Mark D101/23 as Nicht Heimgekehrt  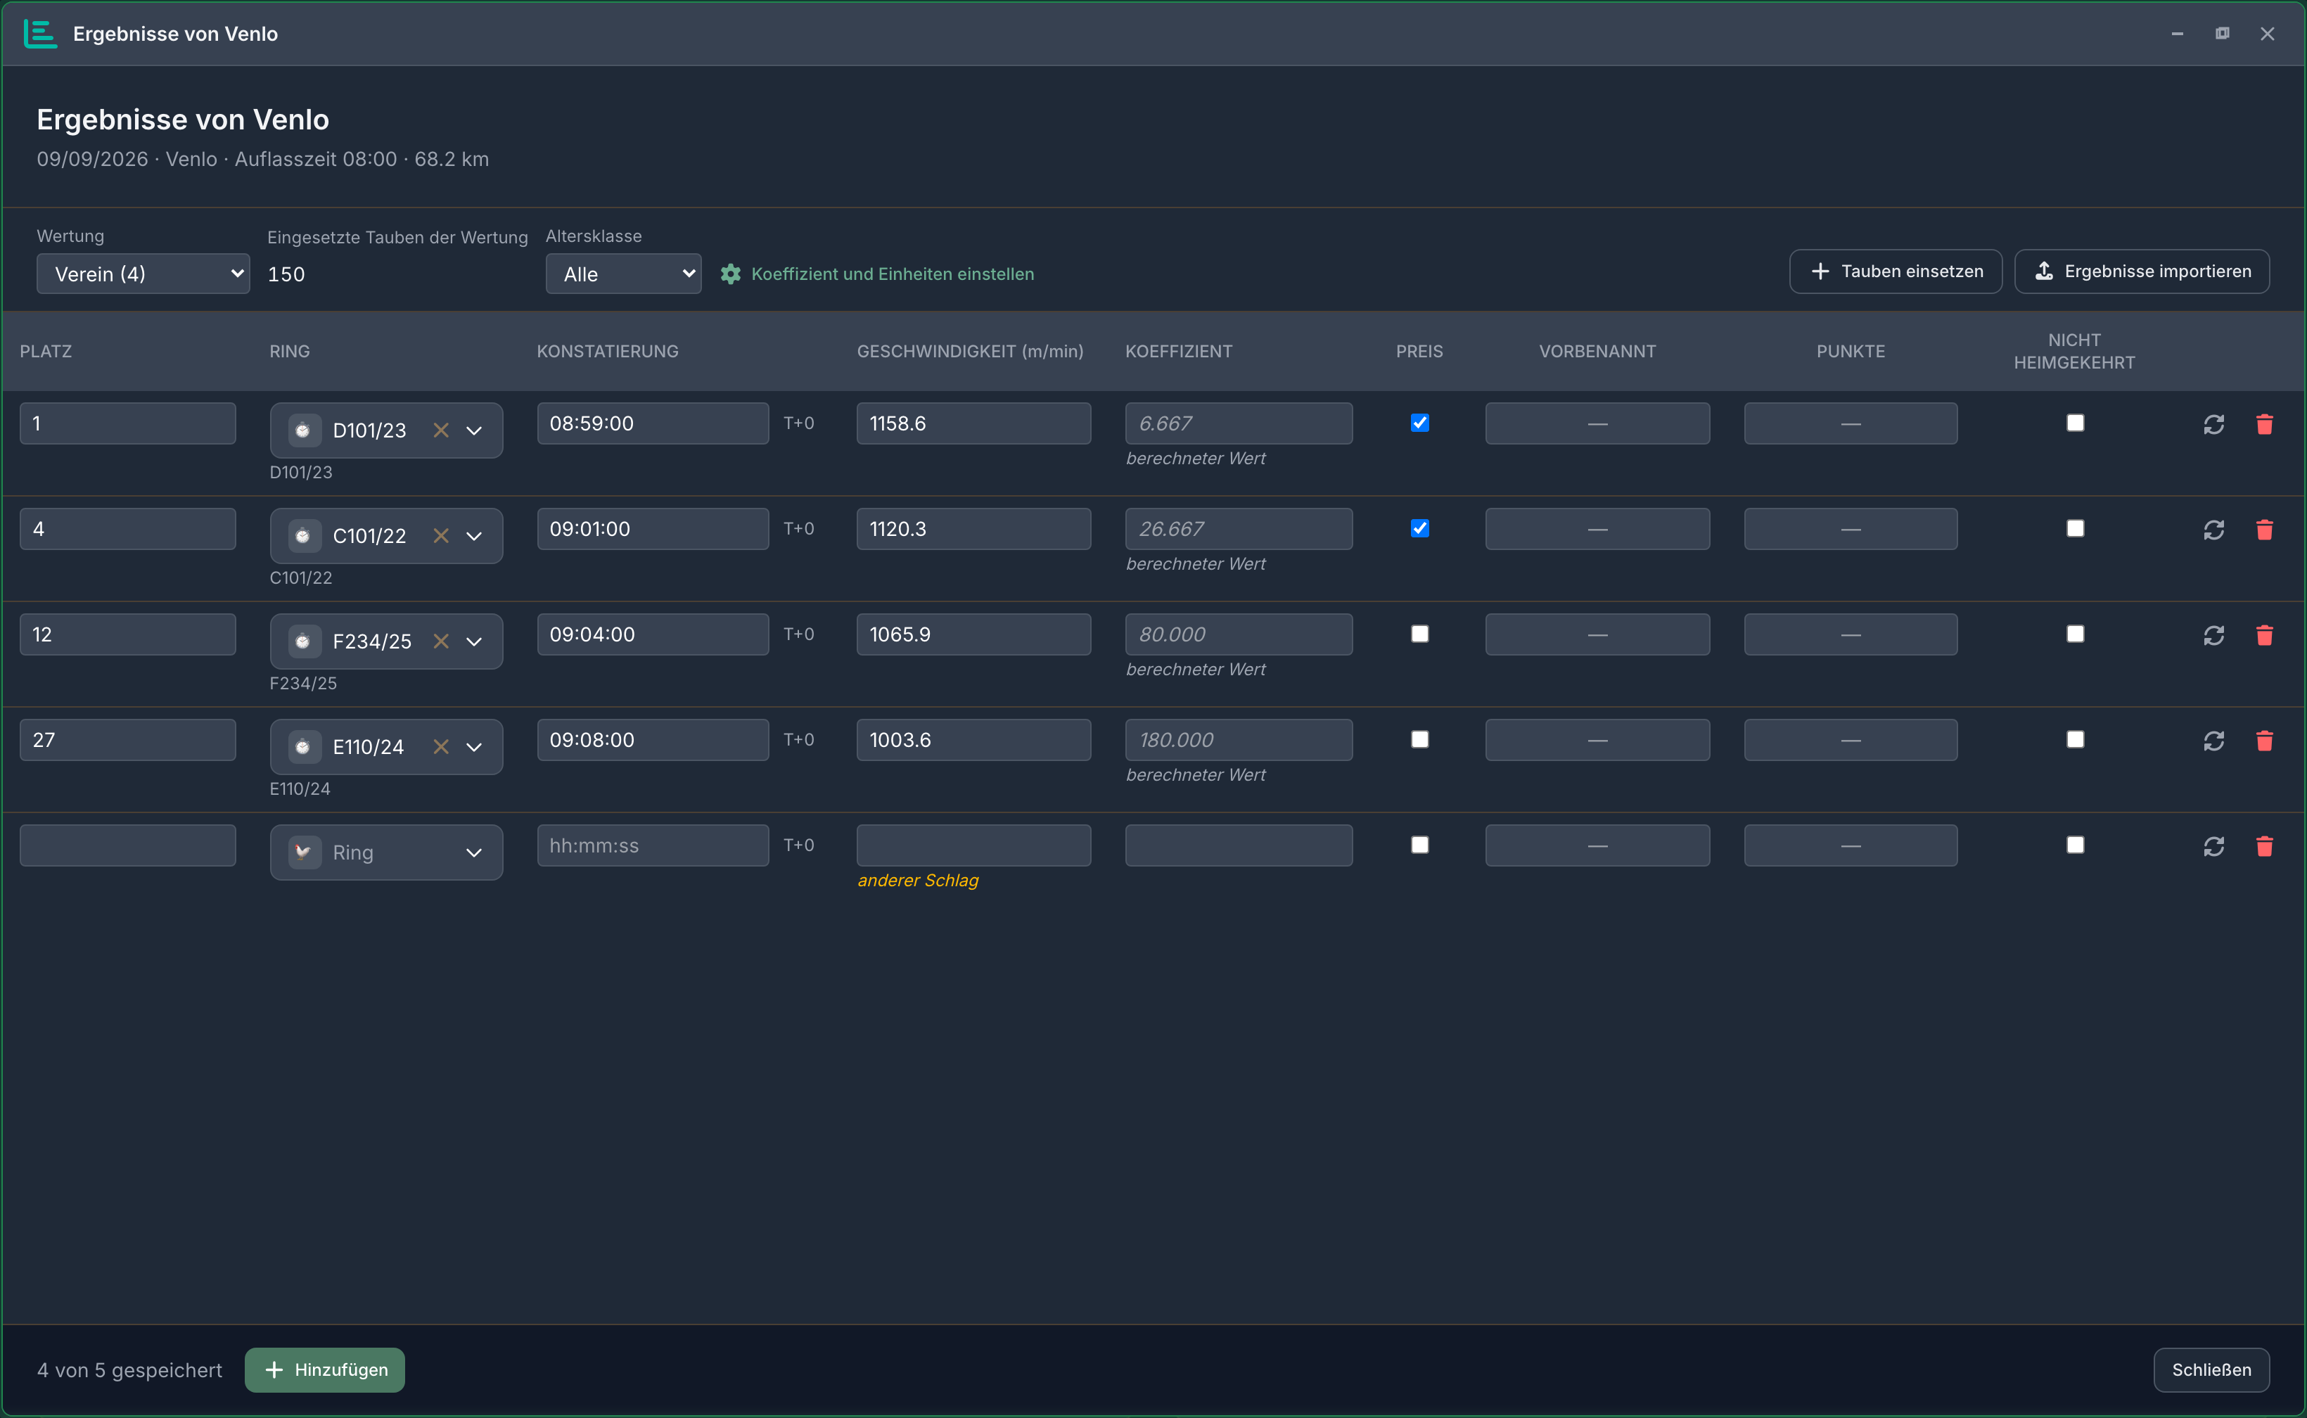(x=2076, y=423)
